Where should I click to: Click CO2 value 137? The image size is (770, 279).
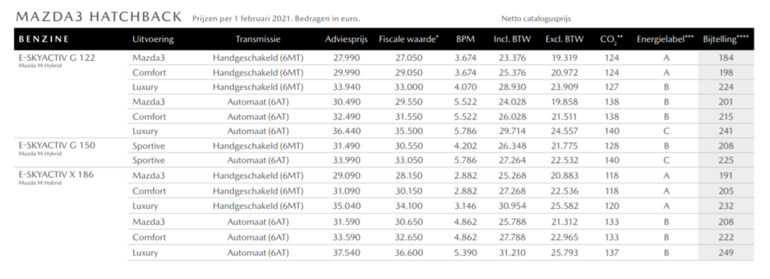click(610, 253)
